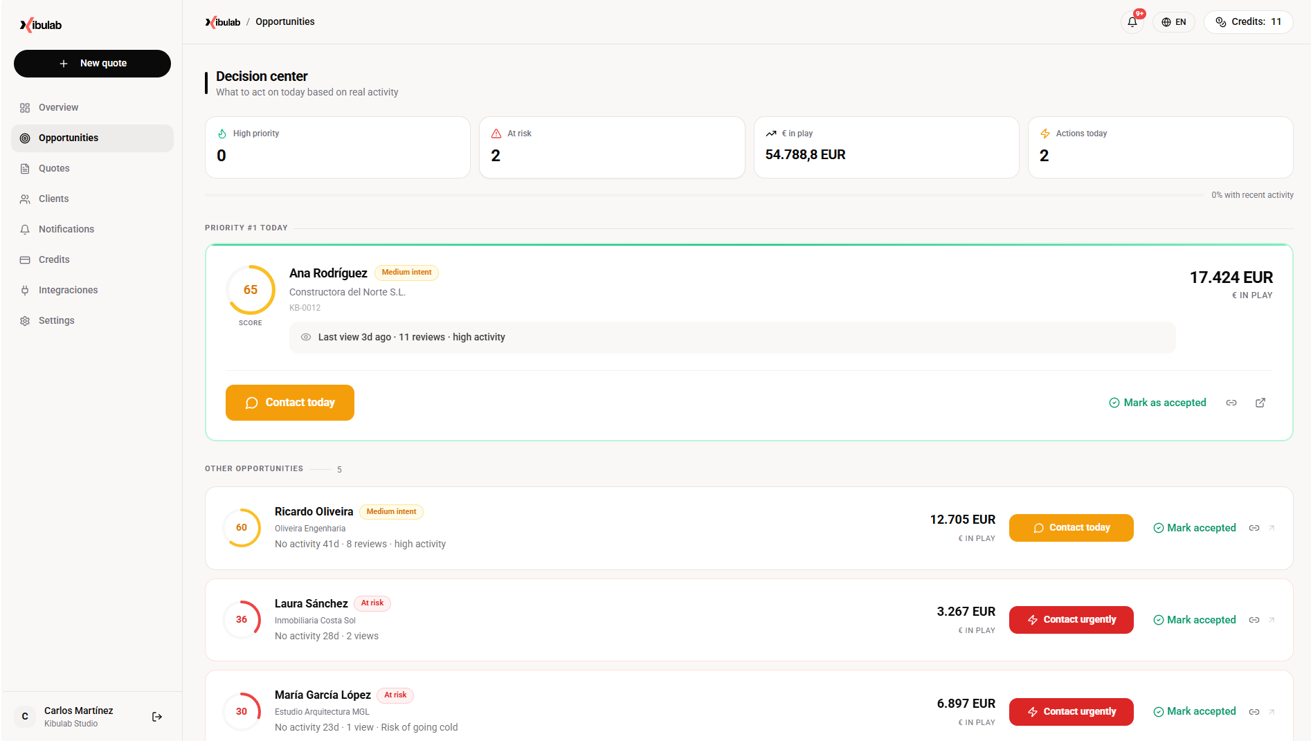
Task: Expand the Credits: 11 menu
Action: pyautogui.click(x=1248, y=21)
